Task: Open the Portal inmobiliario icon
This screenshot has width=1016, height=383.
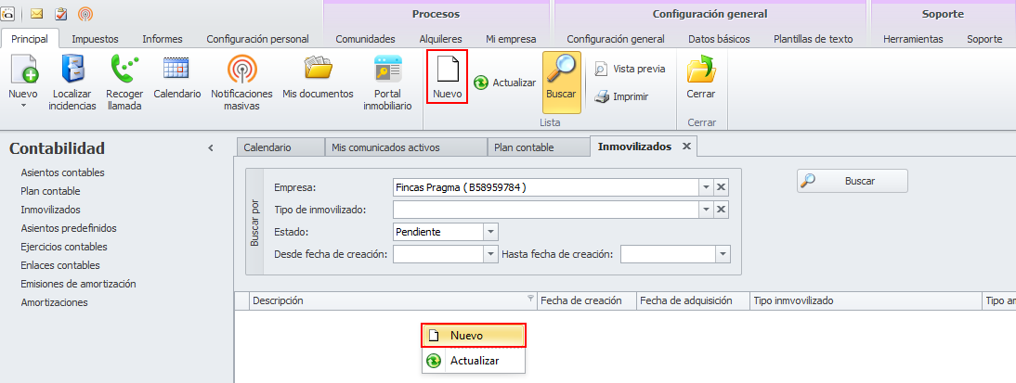Action: [x=386, y=70]
